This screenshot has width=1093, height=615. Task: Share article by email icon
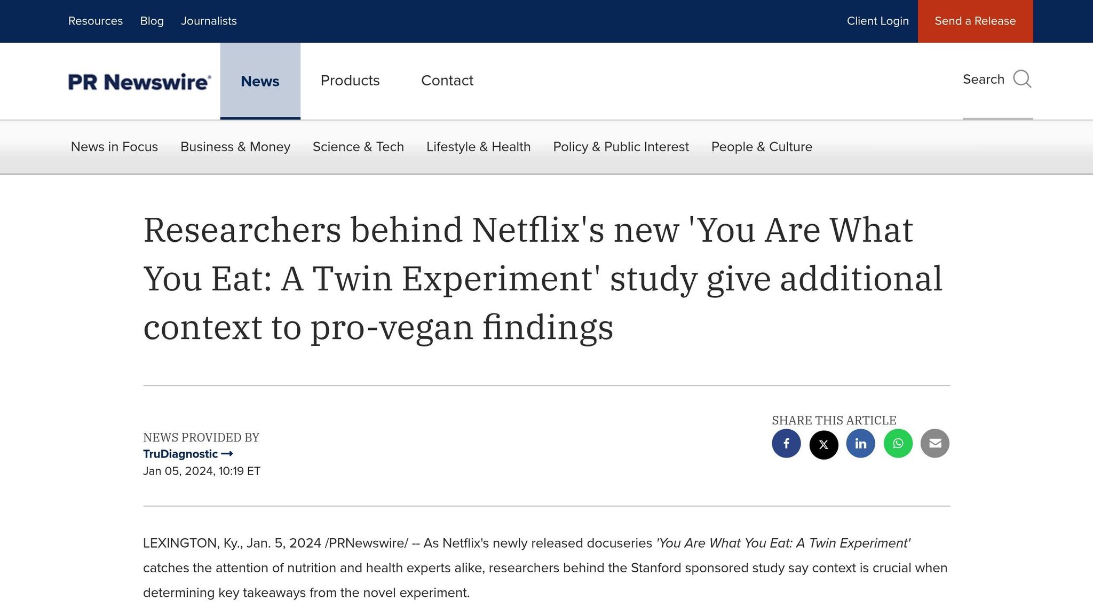[x=935, y=444]
